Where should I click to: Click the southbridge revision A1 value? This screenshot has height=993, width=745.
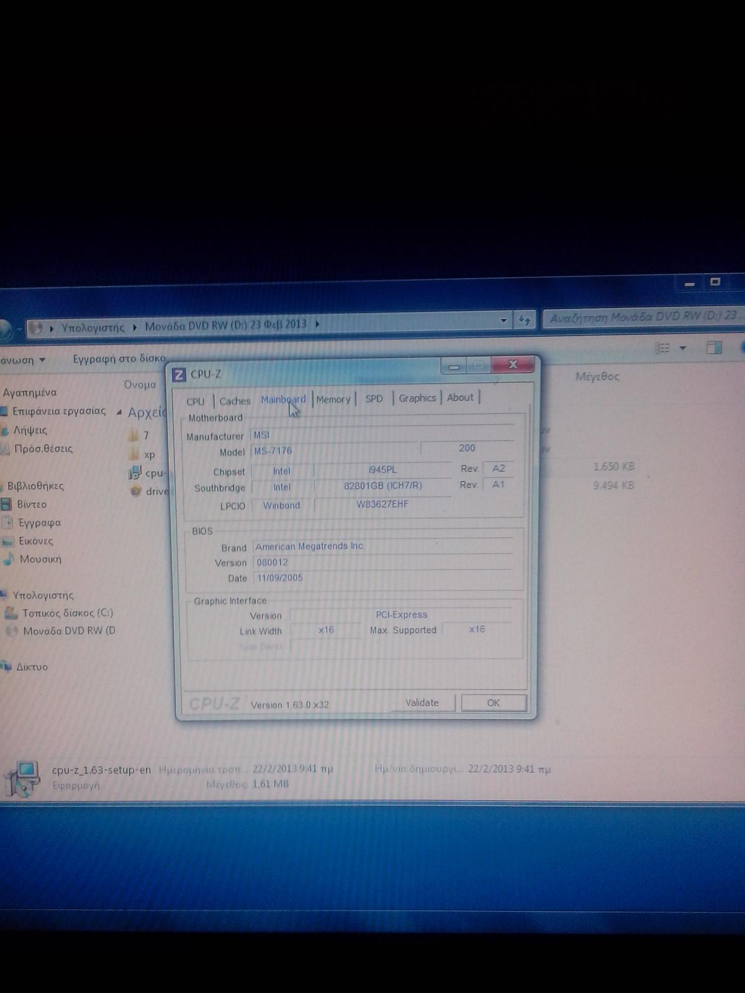(499, 485)
